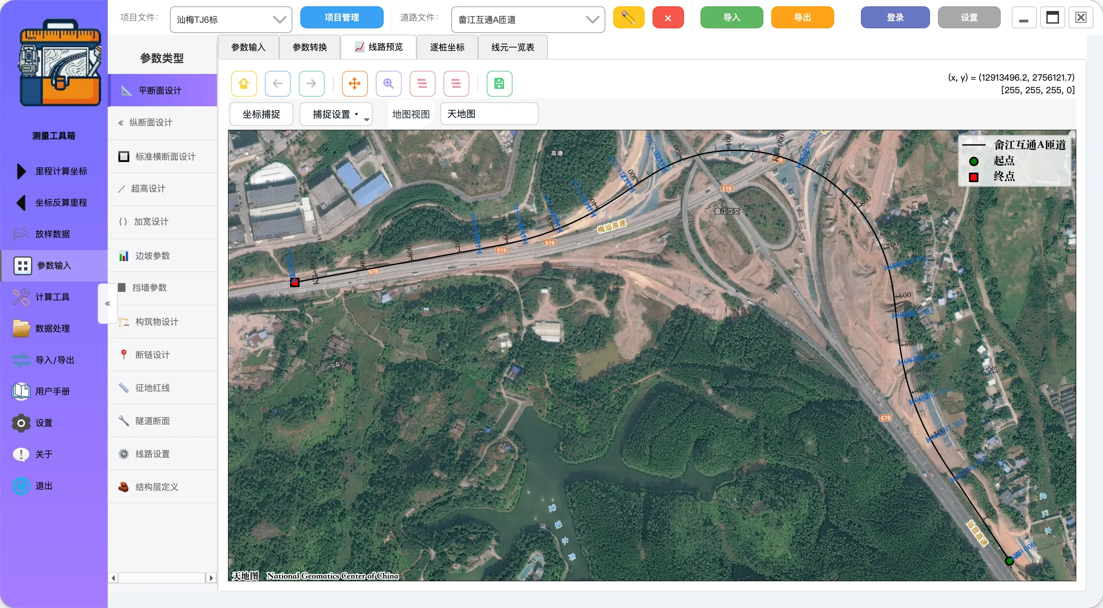Click 退出 power icon in sidebar

click(x=53, y=486)
